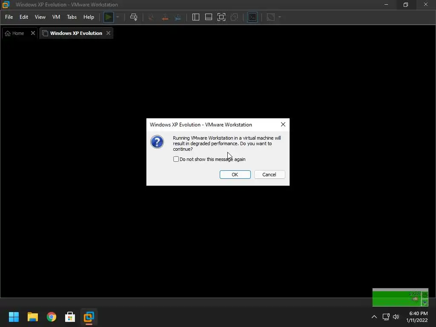This screenshot has height=327, width=436.
Task: Close the Windows XP Evolution tab
Action: coord(109,33)
